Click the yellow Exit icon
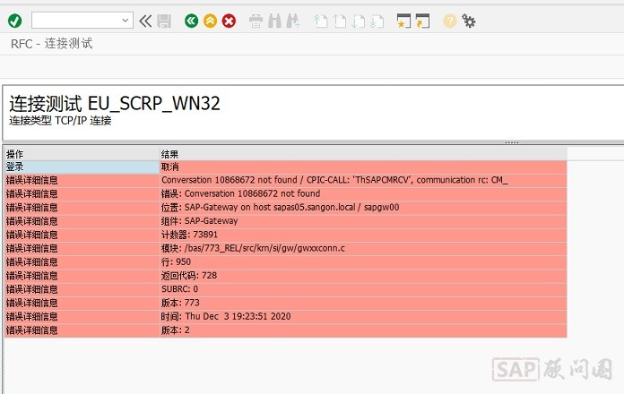The height and width of the screenshot is (394, 624). (x=210, y=21)
